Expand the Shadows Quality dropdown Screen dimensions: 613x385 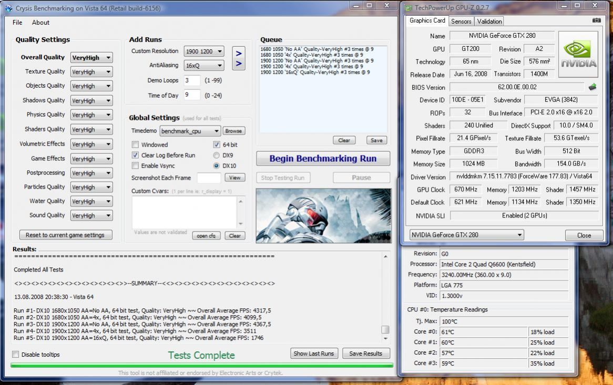pos(91,101)
